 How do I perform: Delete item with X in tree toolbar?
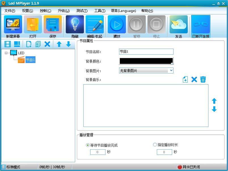(x=47, y=44)
